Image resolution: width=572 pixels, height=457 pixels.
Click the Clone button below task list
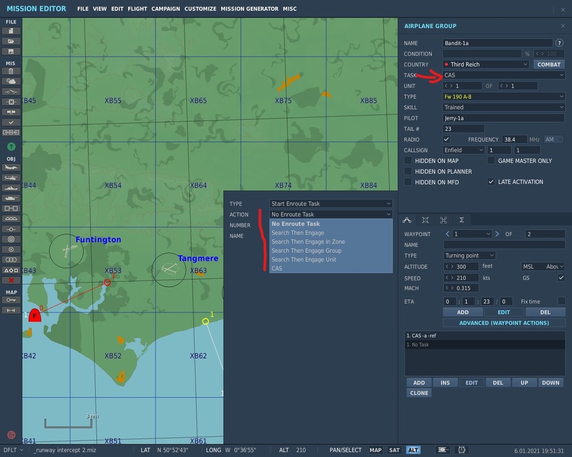point(419,393)
